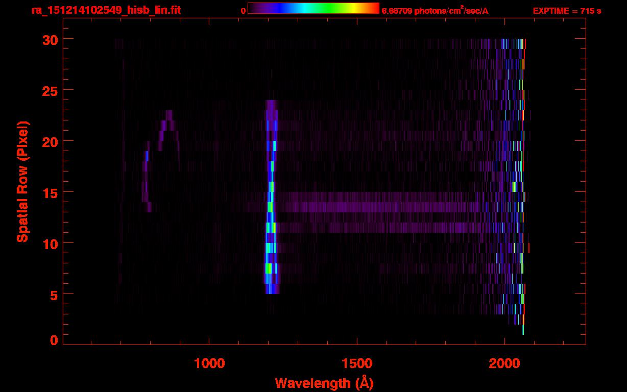Click the bright vertical emission line near 1216 Å
The height and width of the screenshot is (392, 627).
[x=271, y=197]
